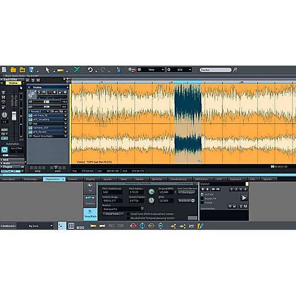Click the track settings gear on Violins
296x296 pixels.
65,92
